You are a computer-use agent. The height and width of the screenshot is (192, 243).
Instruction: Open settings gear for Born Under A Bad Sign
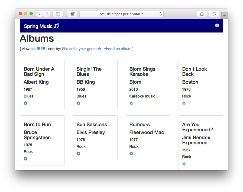tap(25, 103)
